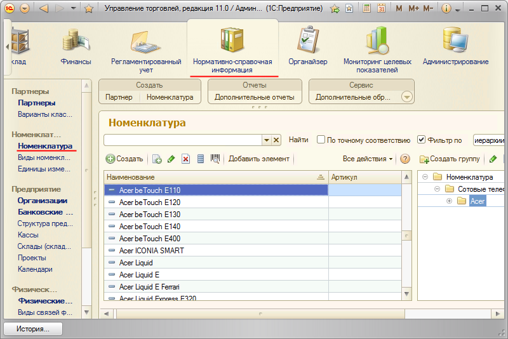Viewport: 508px width, 339px height.
Task: Click the calculator icon in title bar
Action: [367, 8]
